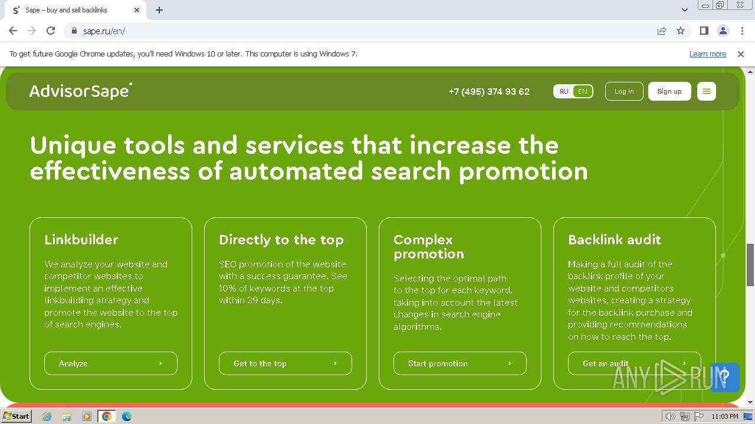The width and height of the screenshot is (755, 424).
Task: Click the Action Center flag icon
Action: point(698,416)
